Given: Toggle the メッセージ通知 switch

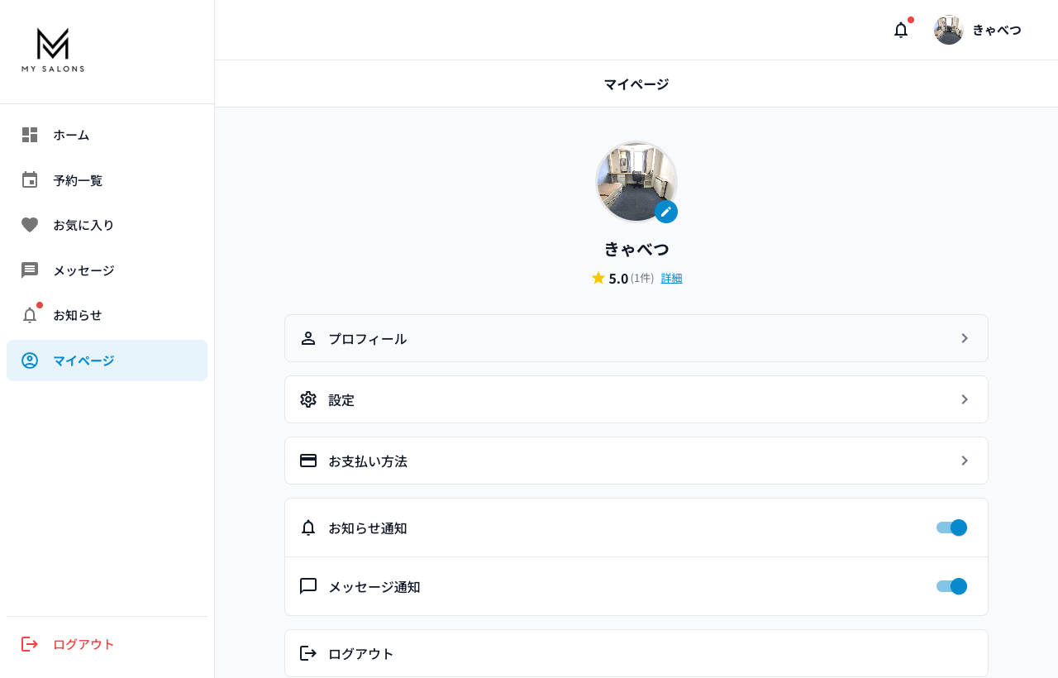Looking at the screenshot, I should [951, 586].
